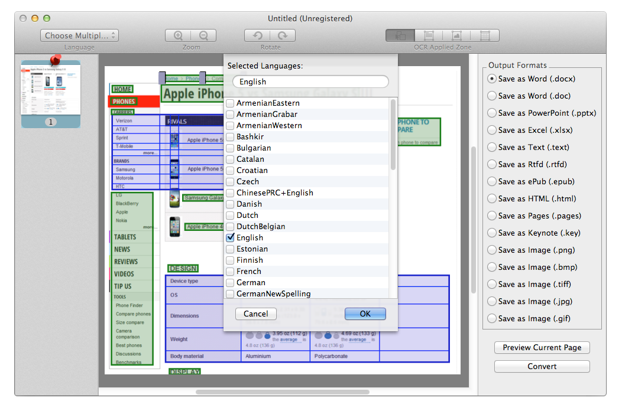This screenshot has height=411, width=622.
Task: Click the horizontal scrollbar under document
Action: pos(283,392)
